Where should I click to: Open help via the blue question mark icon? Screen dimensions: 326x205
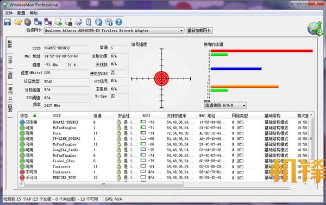click(118, 22)
